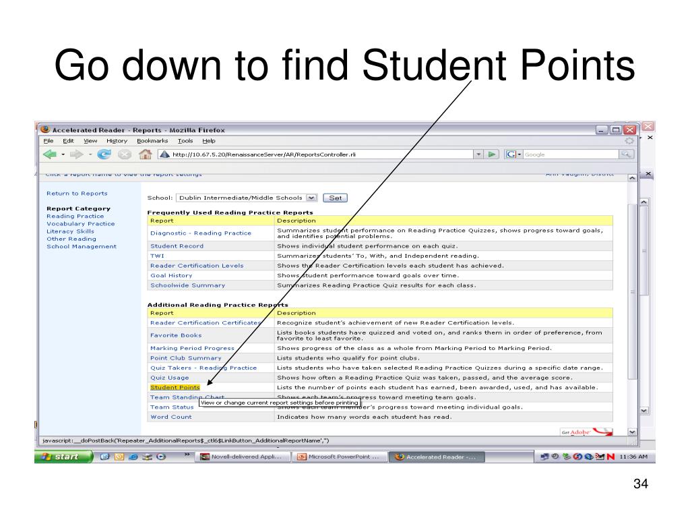Open the Bookmarks menu
Screen dimensions: 690x518
pos(152,141)
